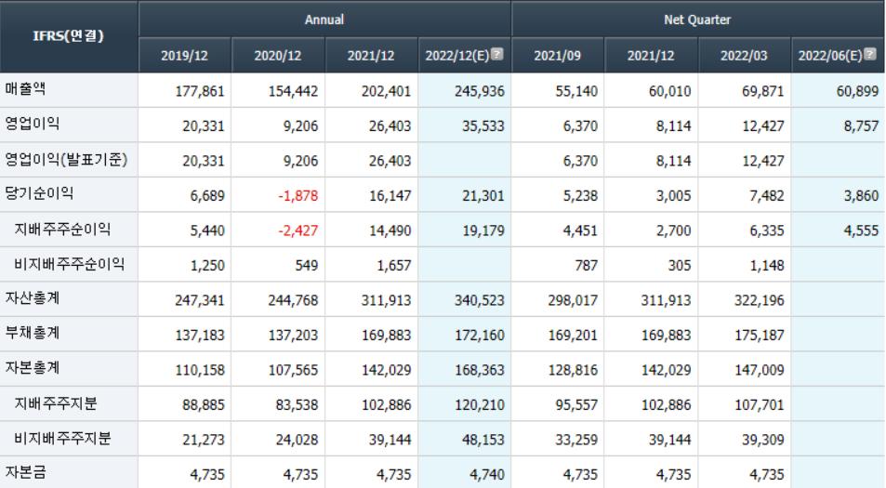The width and height of the screenshot is (886, 488).
Task: Click the 4,555 value
Action: 861,231
